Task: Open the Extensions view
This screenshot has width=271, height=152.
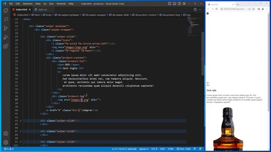Action: 6,46
